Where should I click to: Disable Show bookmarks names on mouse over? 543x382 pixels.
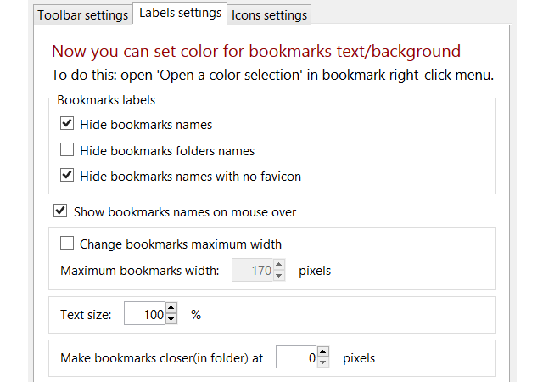tap(61, 211)
